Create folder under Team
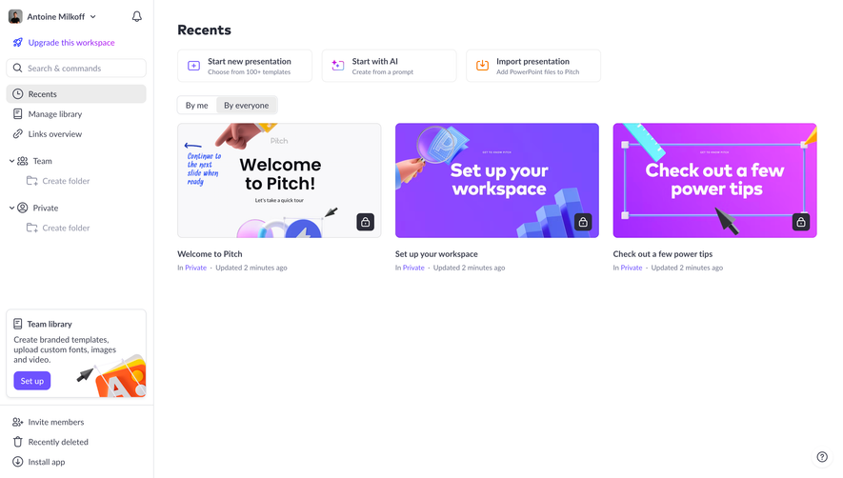The width and height of the screenshot is (843, 478). [x=66, y=181]
